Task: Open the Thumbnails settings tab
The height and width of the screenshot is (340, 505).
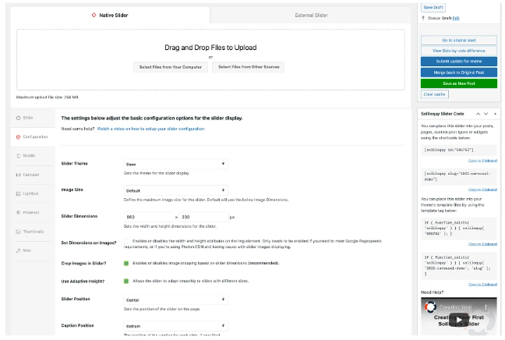Action: click(x=33, y=232)
